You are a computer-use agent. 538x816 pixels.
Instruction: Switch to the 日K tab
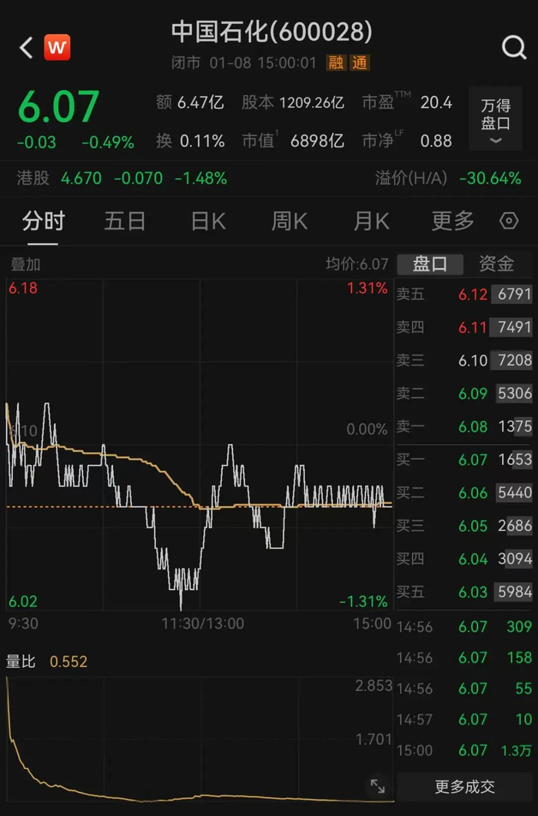(208, 221)
